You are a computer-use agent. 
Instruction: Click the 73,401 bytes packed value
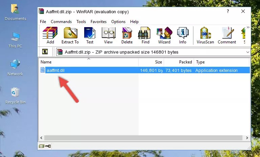pyautogui.click(x=179, y=70)
